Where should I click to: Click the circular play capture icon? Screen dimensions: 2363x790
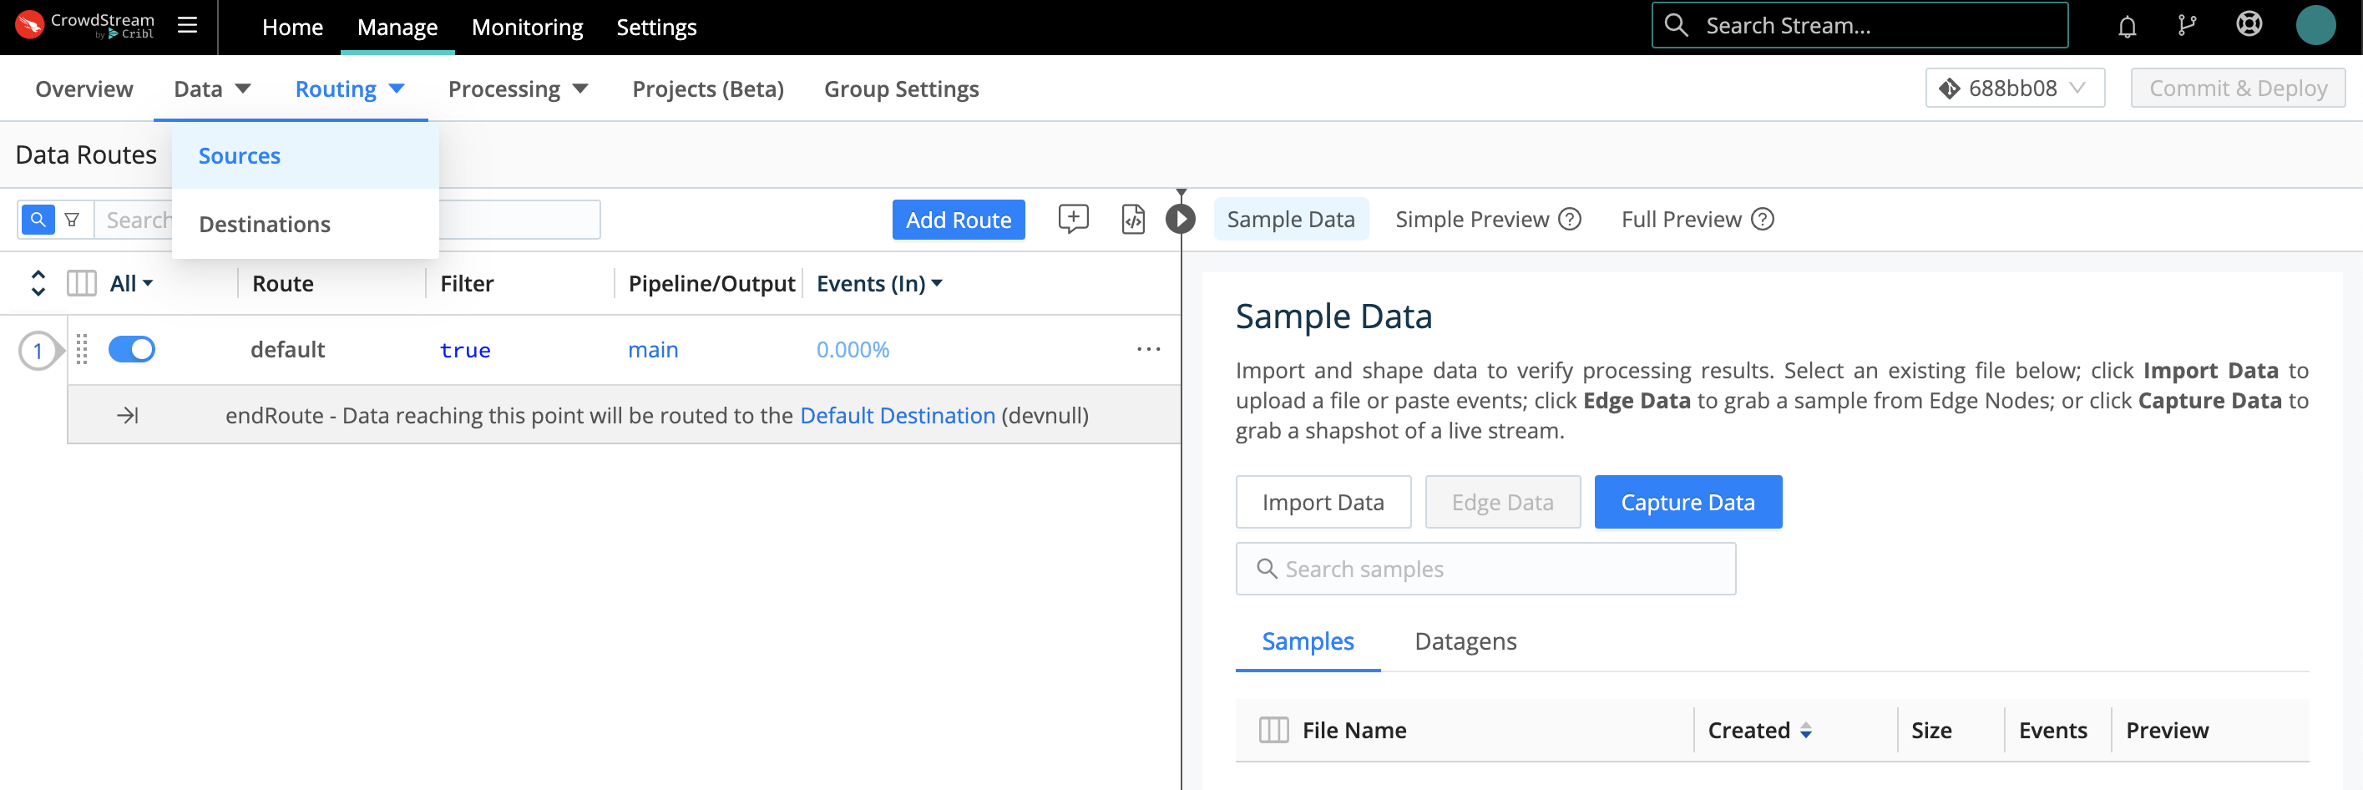[x=1180, y=220]
